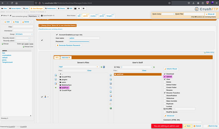Click the green arrow to add item to user
This screenshot has height=129, width=219.
pos(56,88)
